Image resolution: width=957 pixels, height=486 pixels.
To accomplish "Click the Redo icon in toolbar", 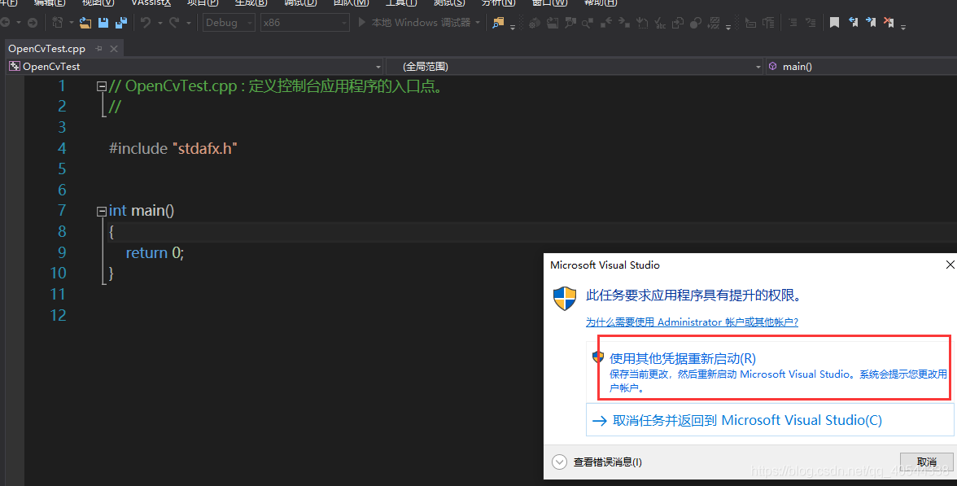I will pos(173,22).
